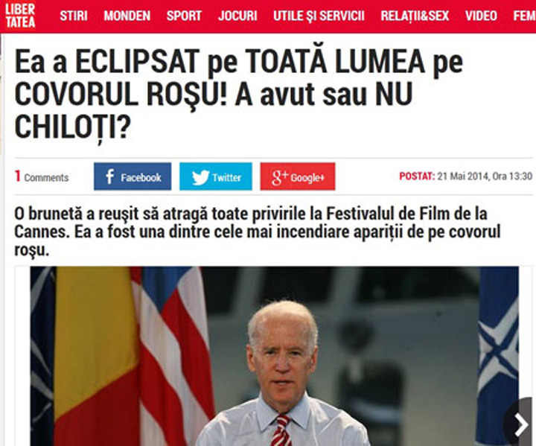Viewport: 536px width, 446px height.
Task: Open the MONDEN menu section
Action: pyautogui.click(x=127, y=16)
